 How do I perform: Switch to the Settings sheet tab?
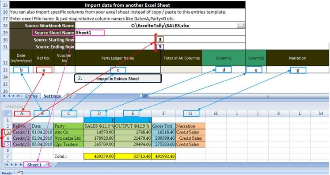click(x=52, y=96)
